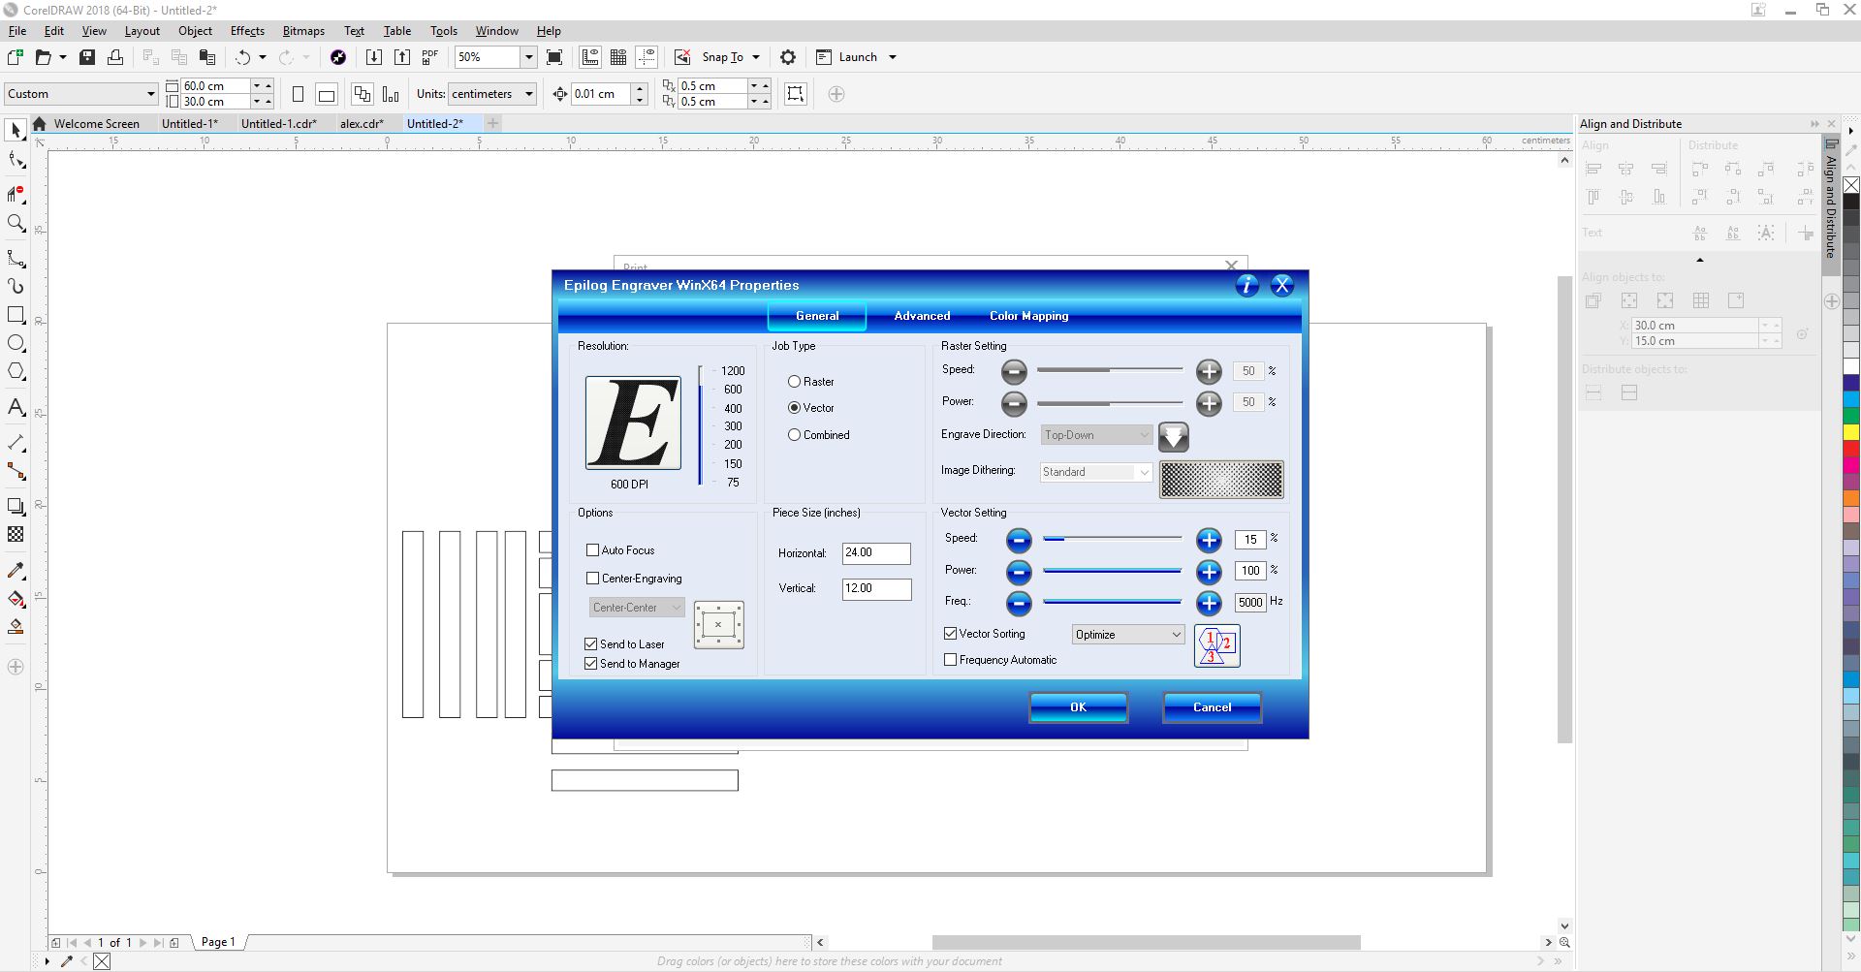Click the vector sorting preview icon
This screenshot has width=1861, height=972.
[x=1217, y=646]
